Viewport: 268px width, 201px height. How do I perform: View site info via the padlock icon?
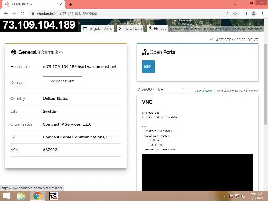point(33,14)
